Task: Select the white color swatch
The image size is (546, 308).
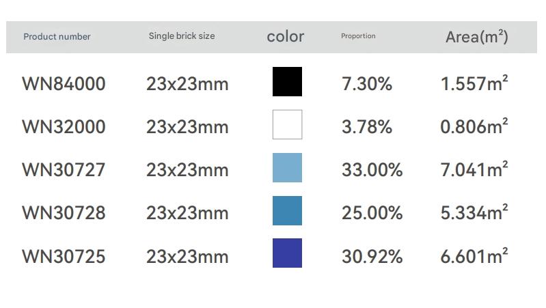Action: [x=287, y=124]
